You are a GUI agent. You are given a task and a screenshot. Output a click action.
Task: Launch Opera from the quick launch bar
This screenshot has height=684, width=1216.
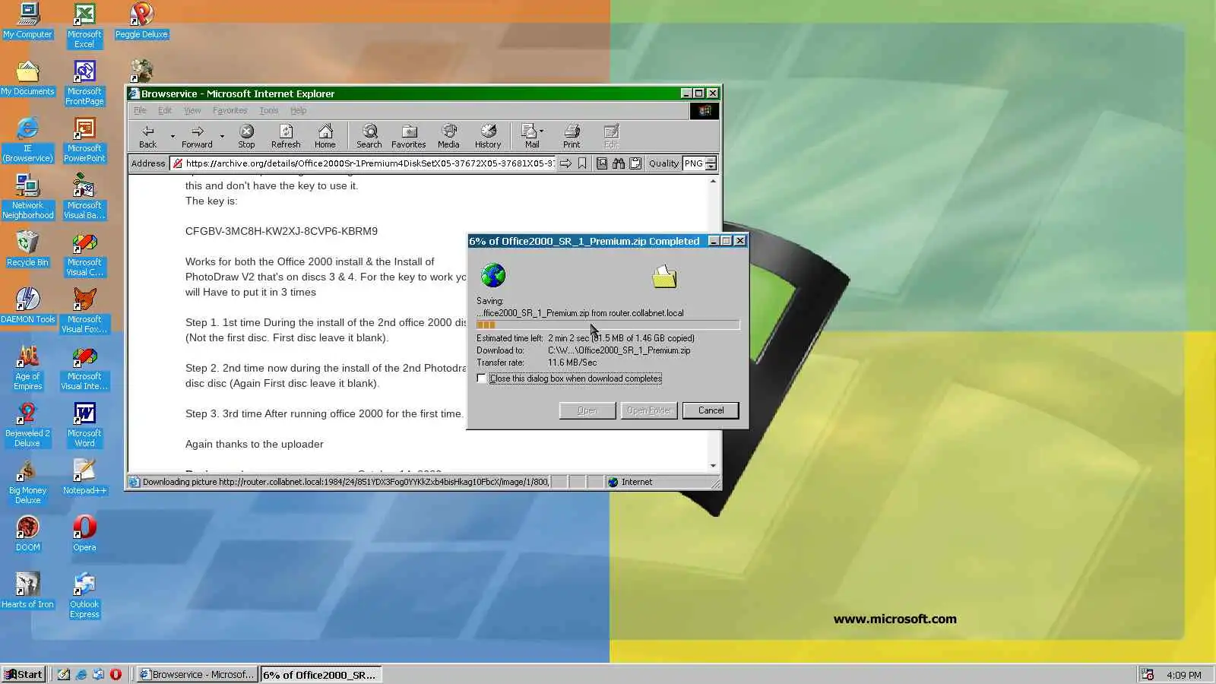tap(116, 674)
